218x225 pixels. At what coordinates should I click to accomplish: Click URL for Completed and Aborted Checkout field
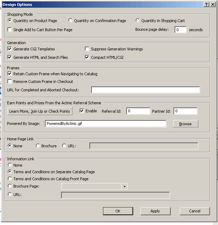tap(145, 90)
